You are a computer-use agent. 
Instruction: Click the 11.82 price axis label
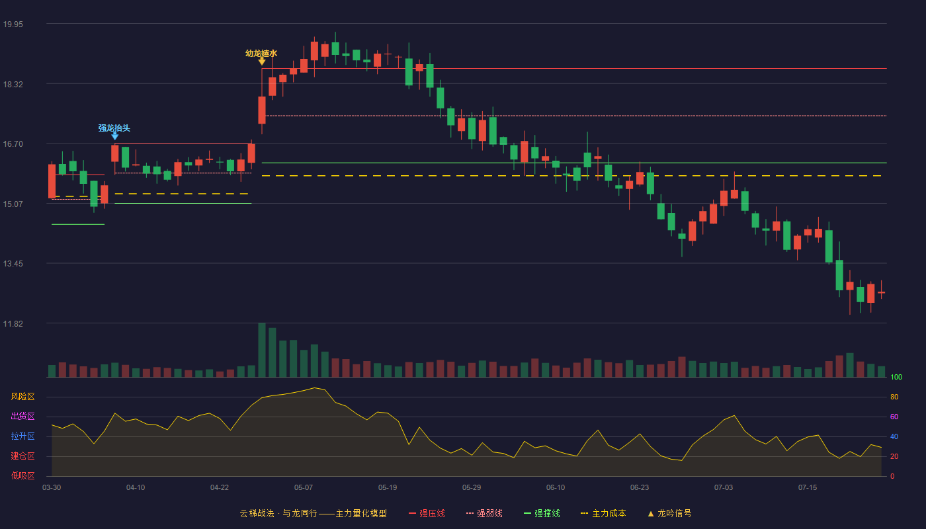tap(13, 323)
